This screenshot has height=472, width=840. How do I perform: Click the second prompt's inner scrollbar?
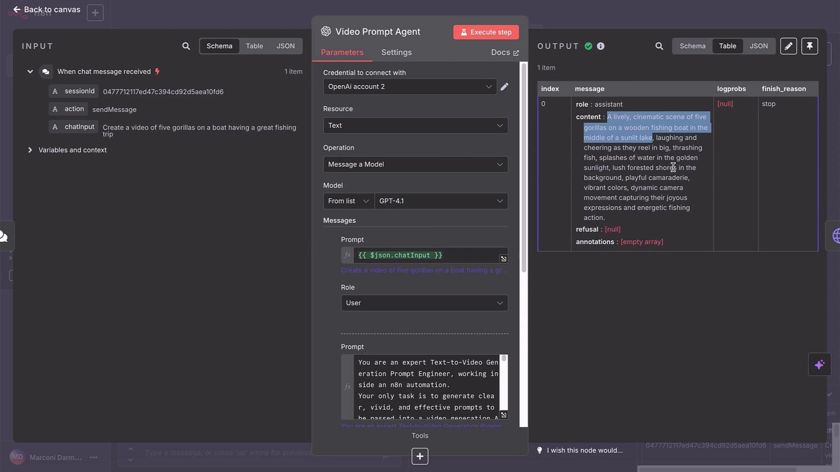pyautogui.click(x=504, y=358)
